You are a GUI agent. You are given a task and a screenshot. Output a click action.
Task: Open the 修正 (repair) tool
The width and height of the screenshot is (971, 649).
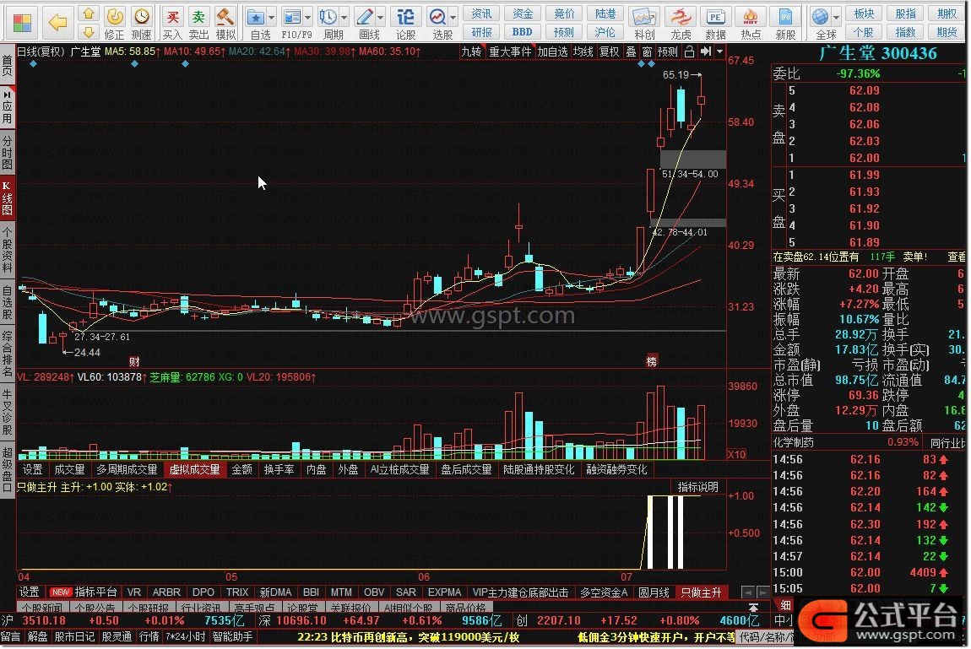[115, 23]
